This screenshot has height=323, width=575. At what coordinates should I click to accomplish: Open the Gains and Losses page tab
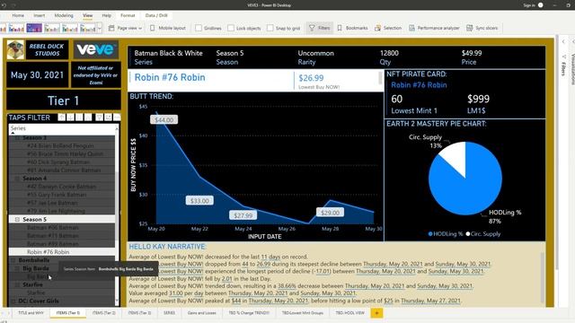[x=201, y=313]
